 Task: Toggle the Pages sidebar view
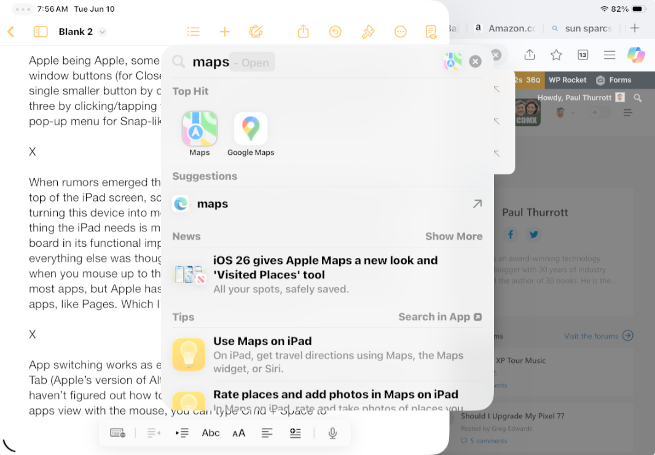(x=41, y=32)
